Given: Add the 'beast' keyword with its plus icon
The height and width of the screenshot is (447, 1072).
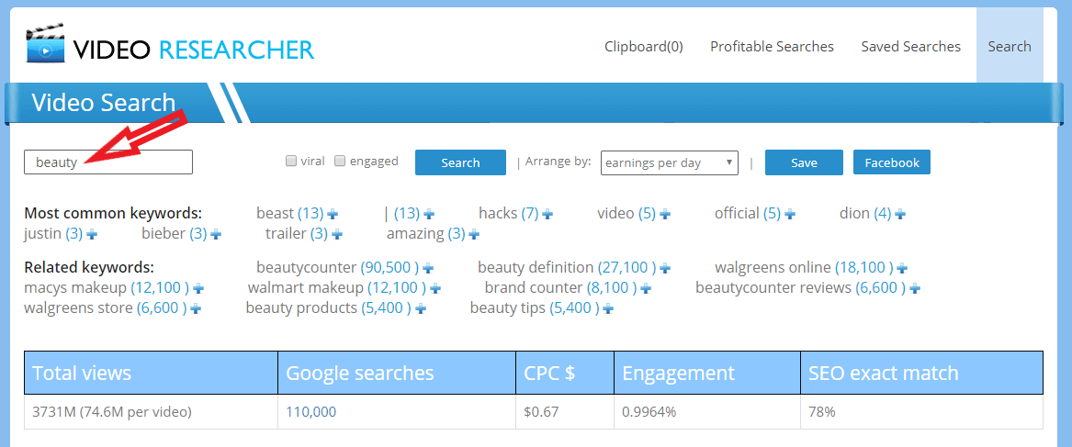Looking at the screenshot, I should click(333, 214).
